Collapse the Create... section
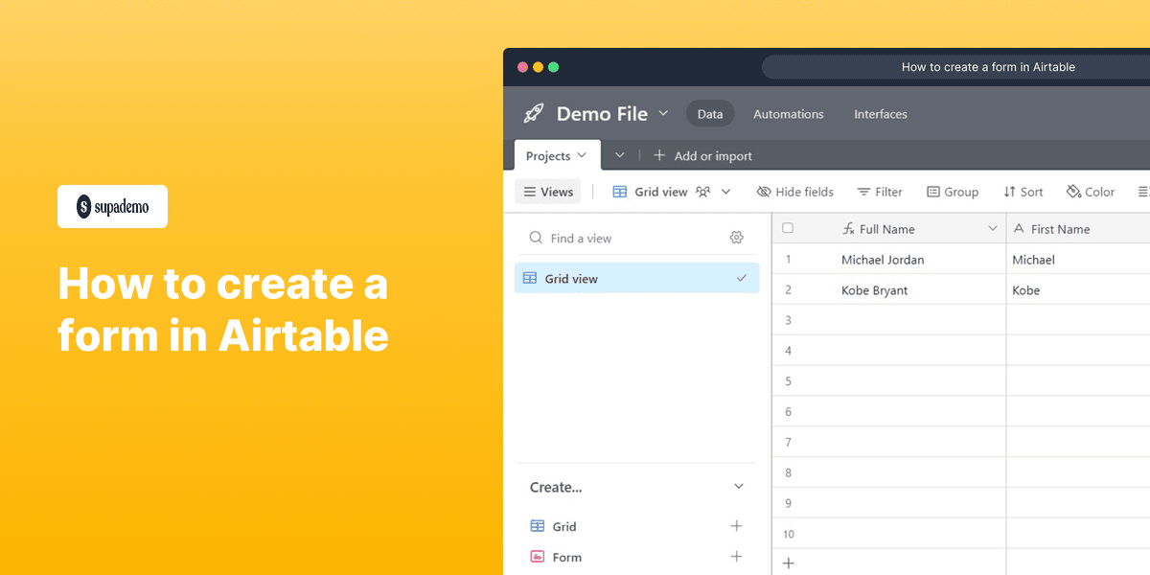This screenshot has width=1150, height=575. click(738, 486)
